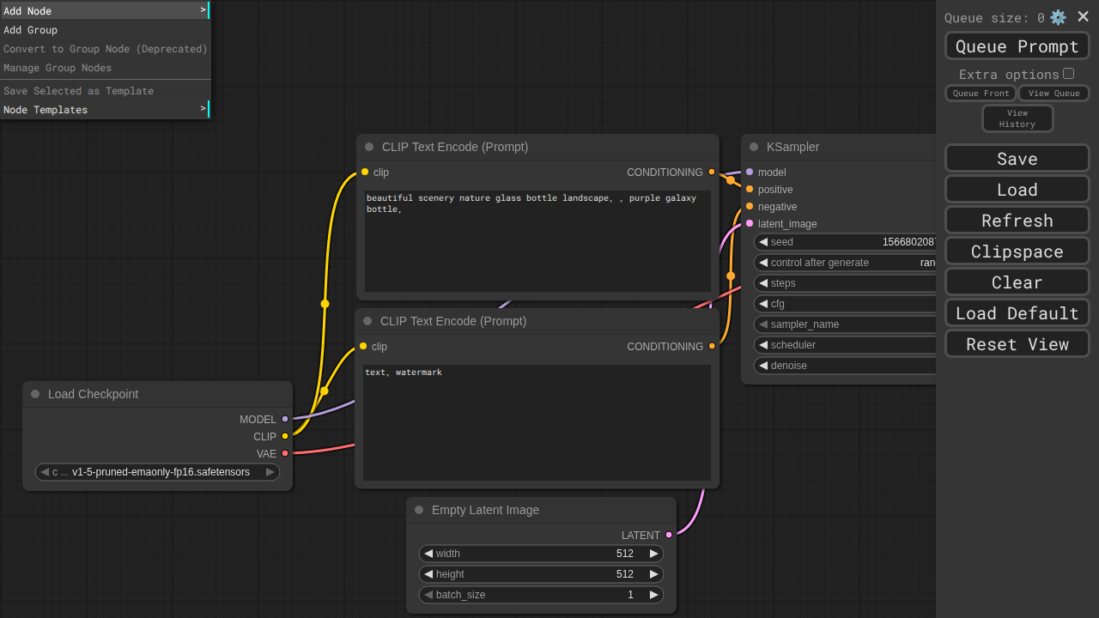Screen dimensions: 1099x618
Task: Click the VAE output connector
Action: coord(285,453)
